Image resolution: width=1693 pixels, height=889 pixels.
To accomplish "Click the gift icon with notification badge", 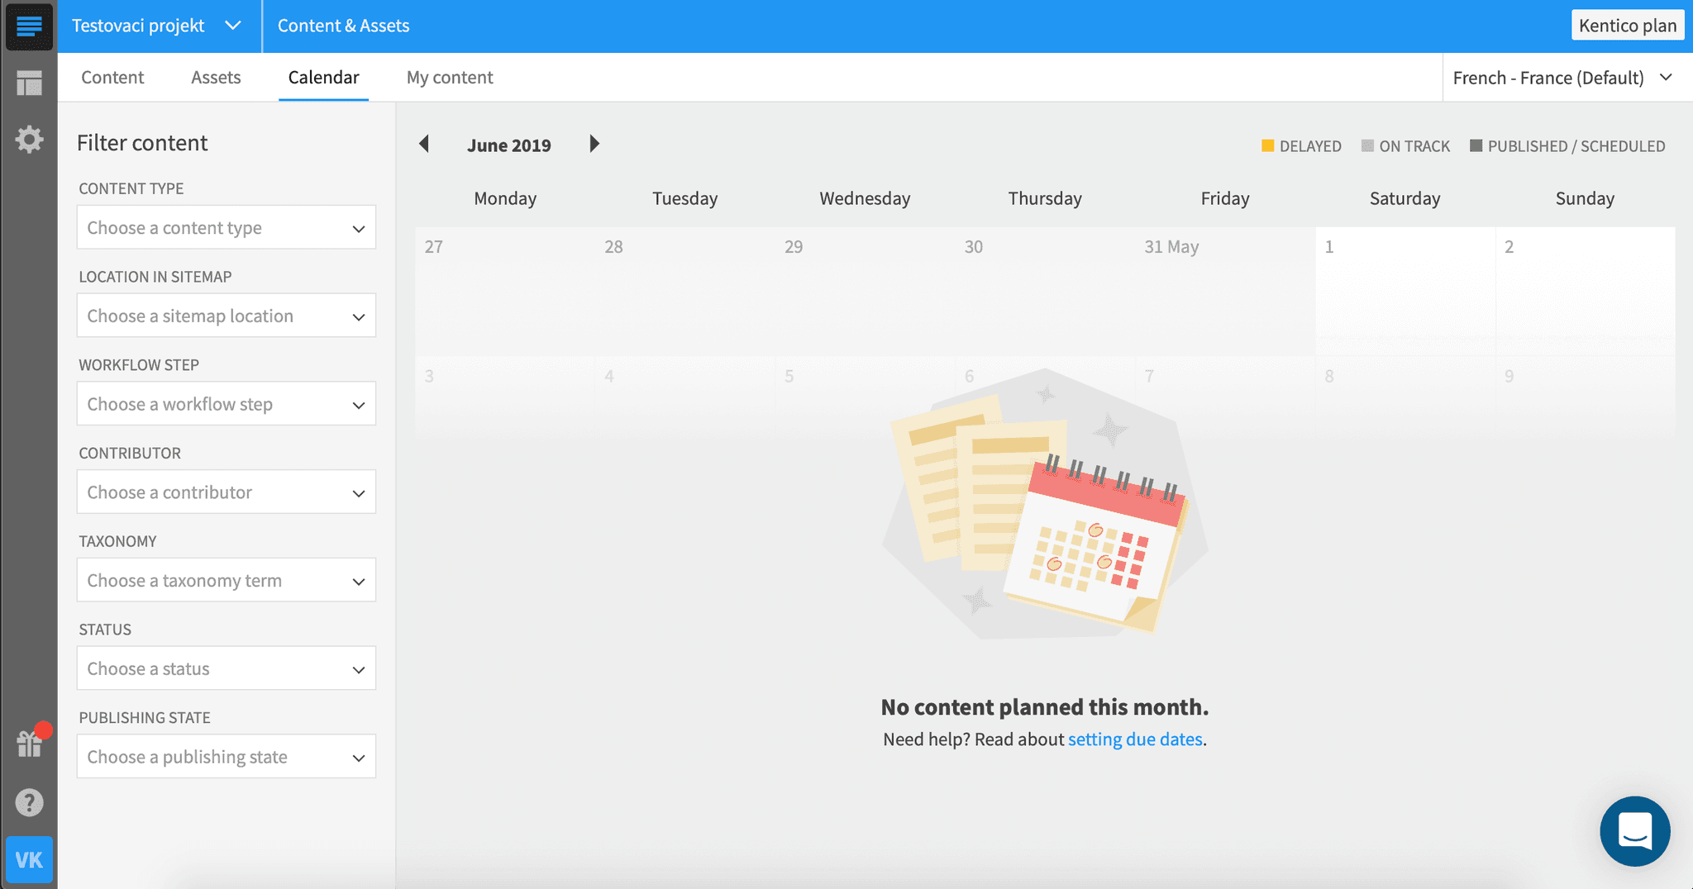I will coord(29,743).
